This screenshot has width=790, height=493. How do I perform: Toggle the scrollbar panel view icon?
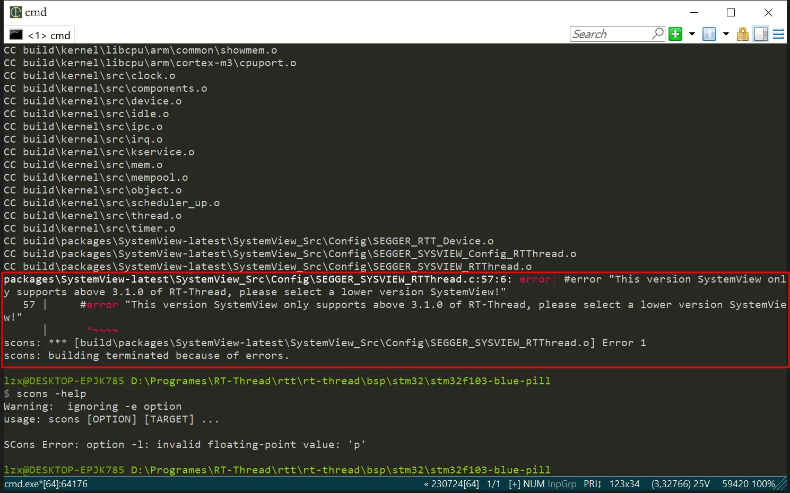[761, 34]
